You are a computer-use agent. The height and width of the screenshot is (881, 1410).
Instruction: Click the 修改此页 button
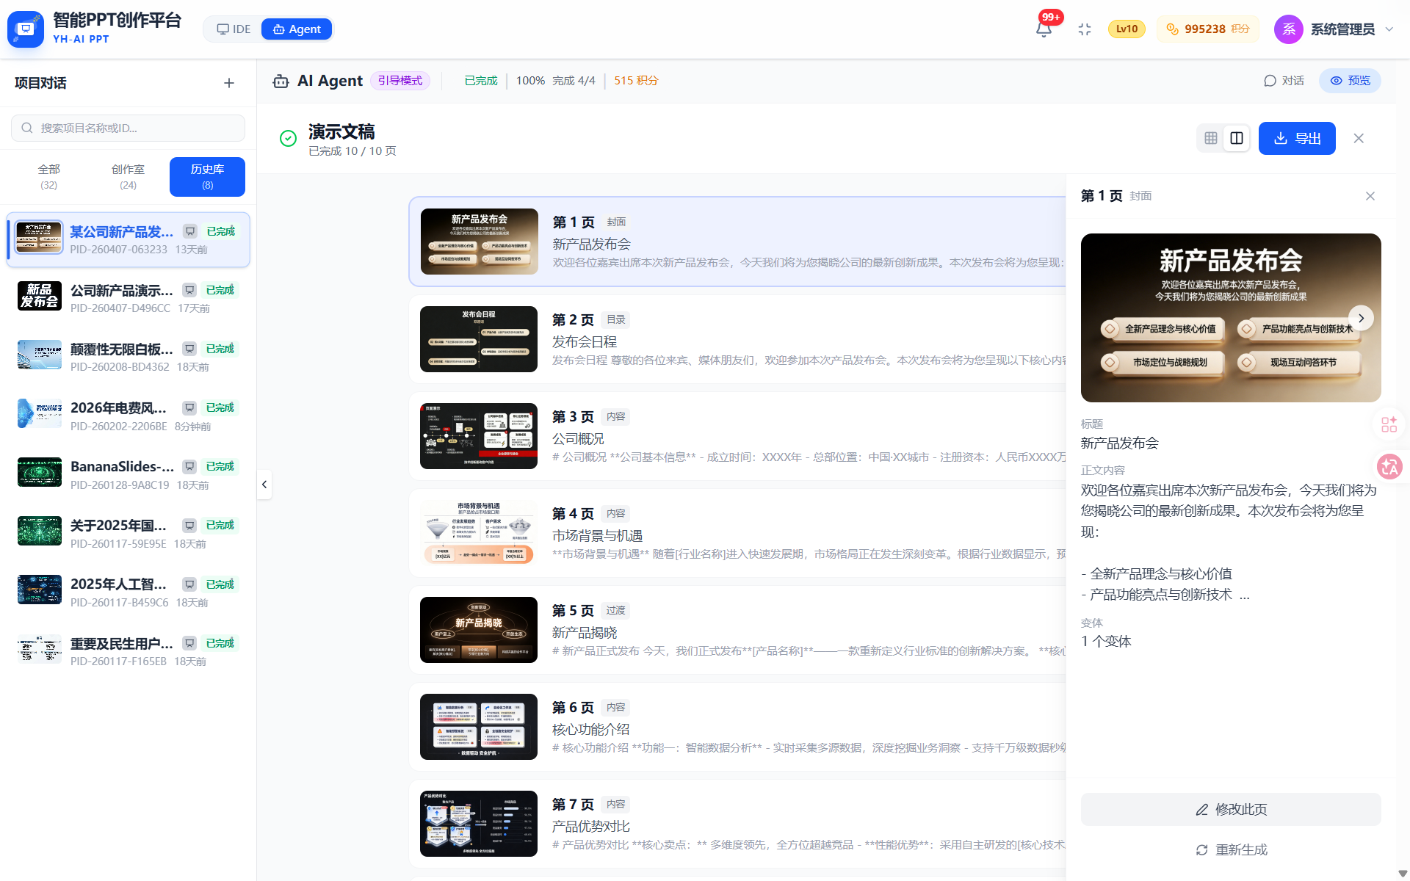click(1231, 809)
